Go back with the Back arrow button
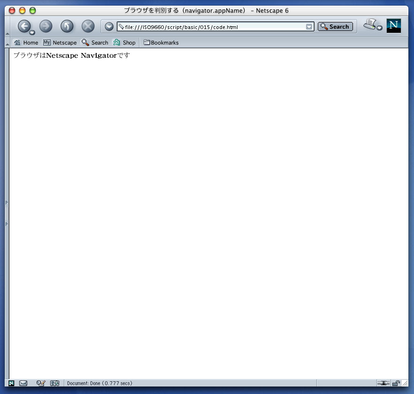Image resolution: width=414 pixels, height=394 pixels. tap(24, 26)
